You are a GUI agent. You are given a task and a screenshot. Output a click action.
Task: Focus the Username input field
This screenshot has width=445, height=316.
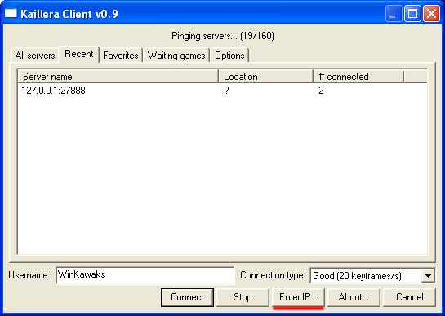point(145,275)
